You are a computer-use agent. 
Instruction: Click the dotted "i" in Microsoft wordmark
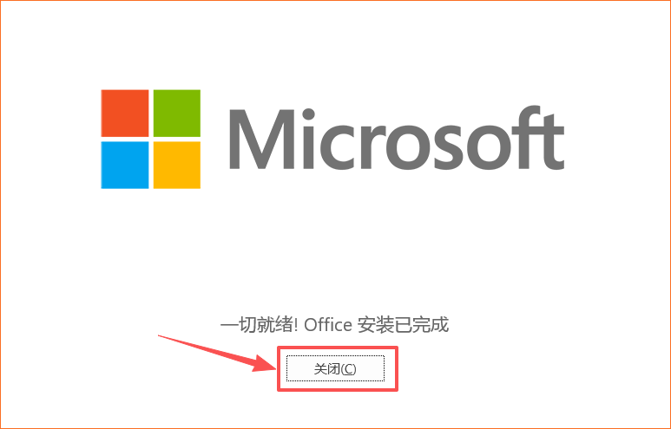pyautogui.click(x=308, y=139)
